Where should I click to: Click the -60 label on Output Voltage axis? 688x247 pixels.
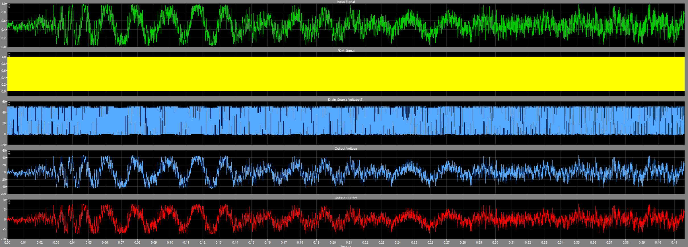(4, 194)
